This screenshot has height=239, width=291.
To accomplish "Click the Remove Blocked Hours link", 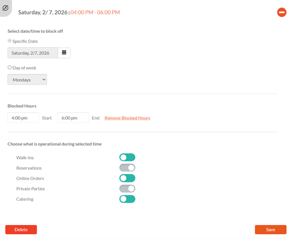I will [x=127, y=118].
